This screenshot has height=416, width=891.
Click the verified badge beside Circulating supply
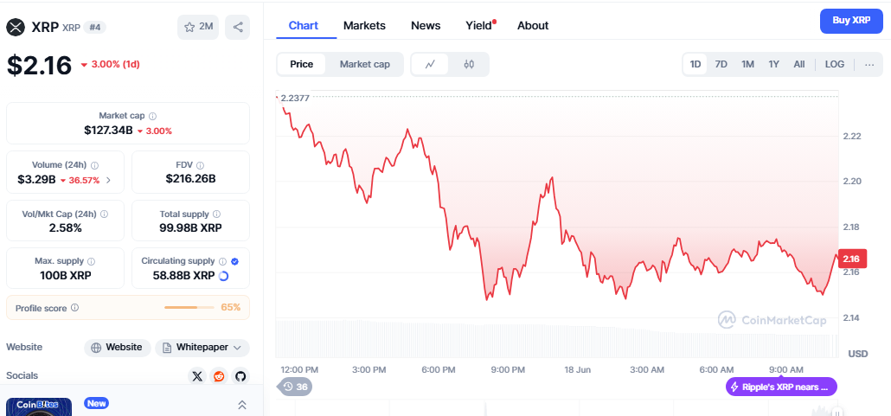coord(234,261)
